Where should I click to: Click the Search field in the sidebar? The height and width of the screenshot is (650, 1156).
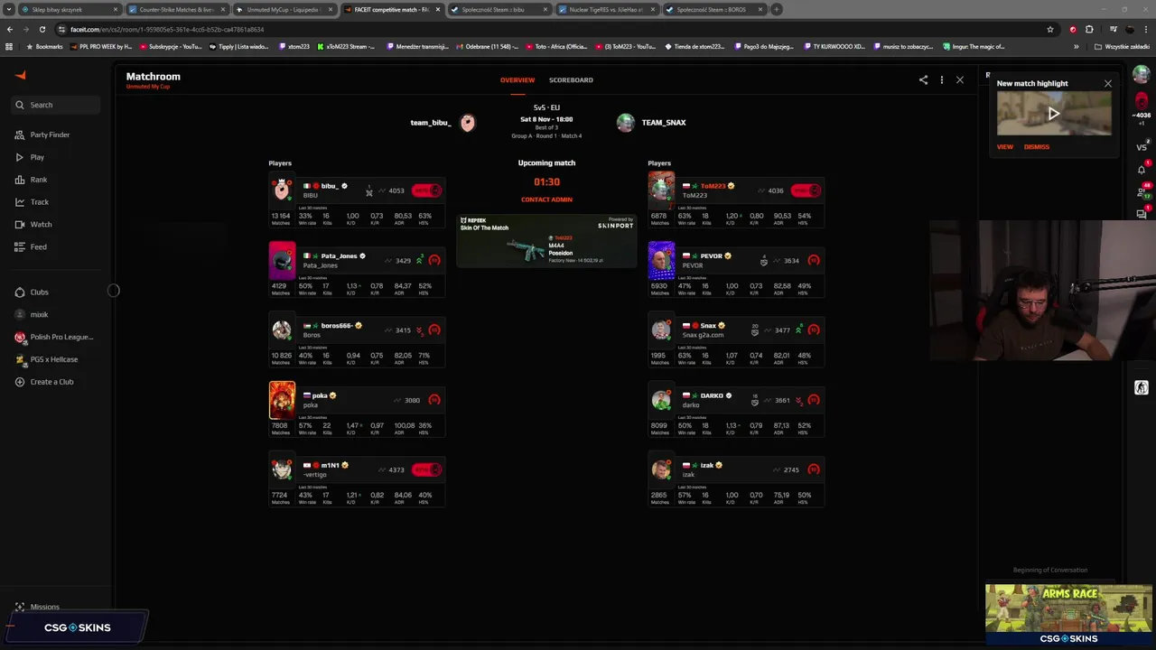click(x=54, y=105)
